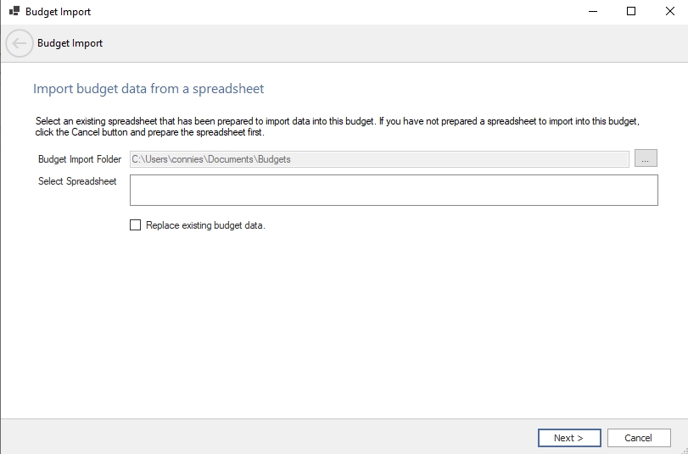Maximize the Budget Import window
688x454 pixels.
pyautogui.click(x=630, y=12)
